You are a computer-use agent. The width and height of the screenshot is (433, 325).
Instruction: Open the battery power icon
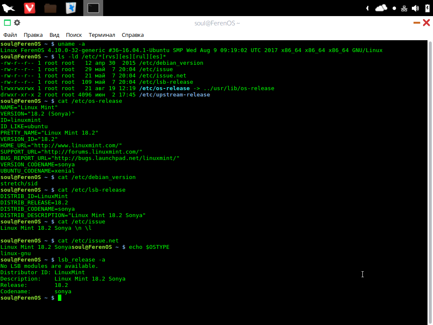tap(428, 8)
